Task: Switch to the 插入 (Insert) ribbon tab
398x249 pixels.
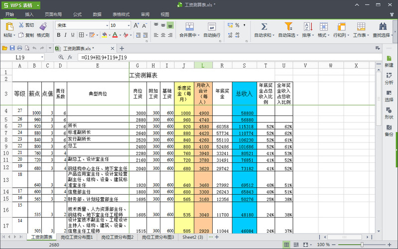Action: point(29,14)
